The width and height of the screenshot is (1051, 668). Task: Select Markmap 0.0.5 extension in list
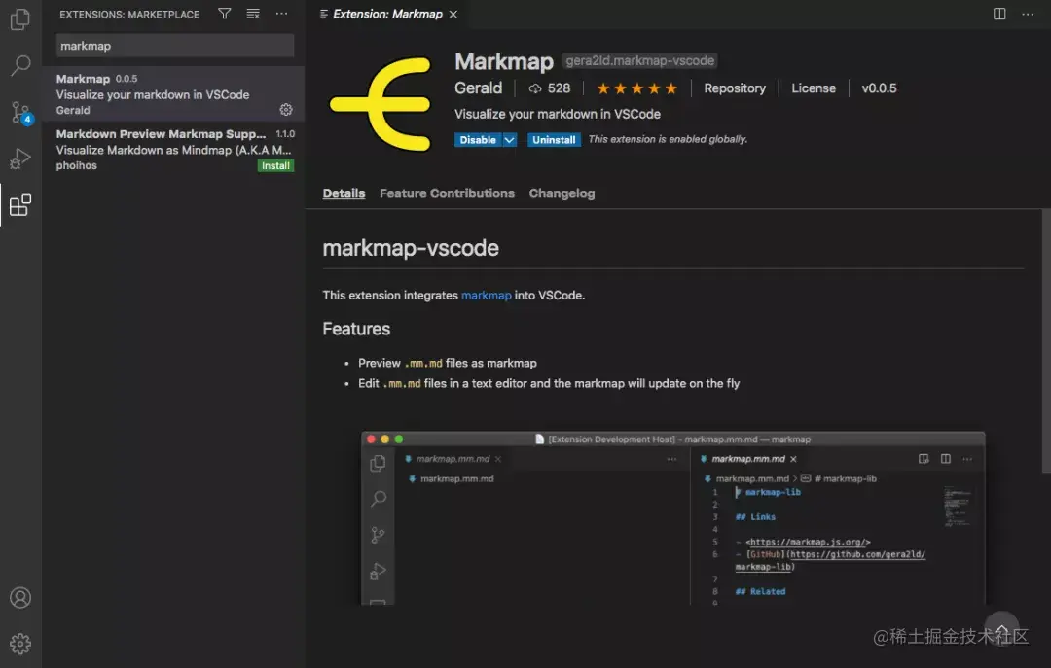[173, 93]
